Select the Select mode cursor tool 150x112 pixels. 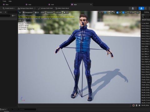pyautogui.click(x=100, y=12)
